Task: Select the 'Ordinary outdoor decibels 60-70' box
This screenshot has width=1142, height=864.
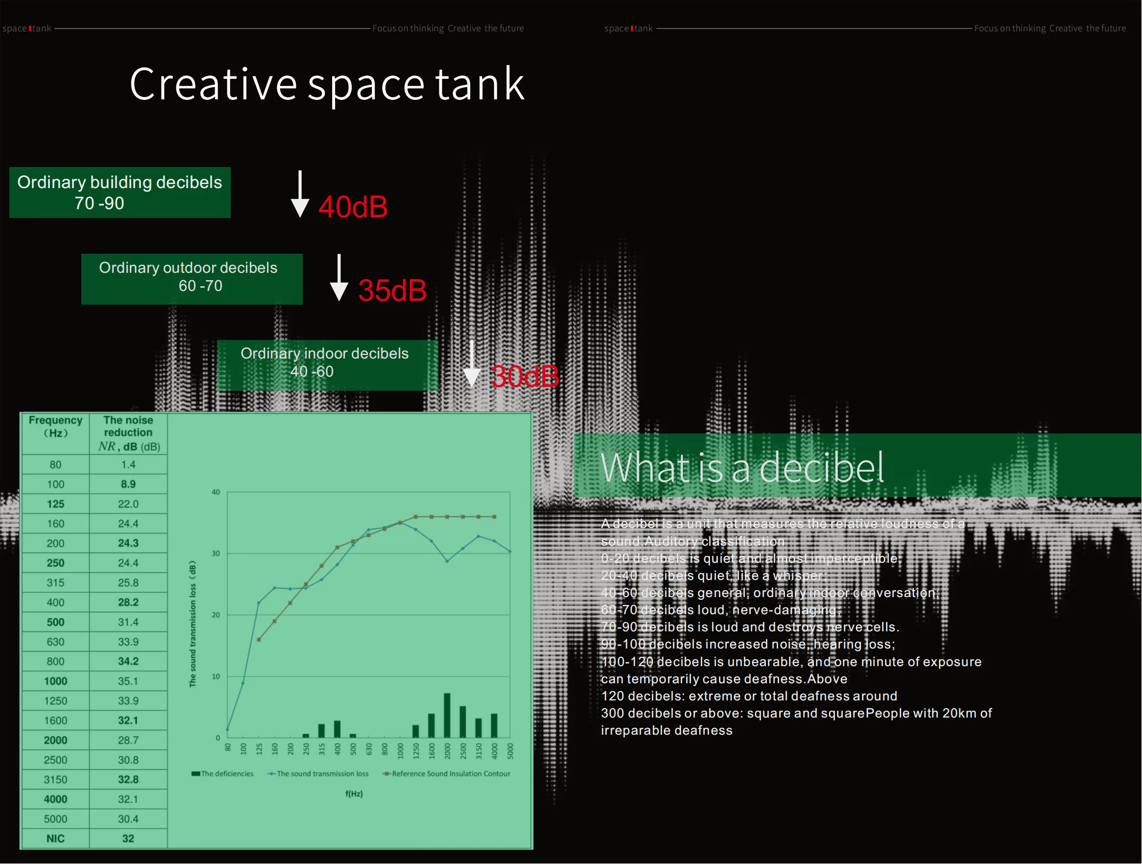Action: (192, 279)
